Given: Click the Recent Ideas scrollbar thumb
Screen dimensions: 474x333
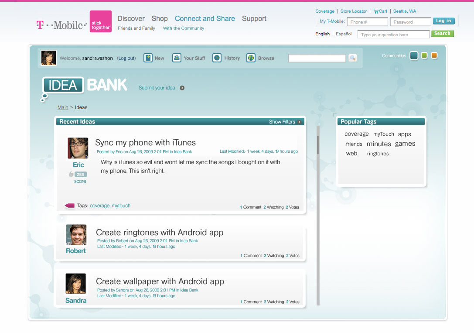Looking at the screenshot, I should tap(318, 145).
